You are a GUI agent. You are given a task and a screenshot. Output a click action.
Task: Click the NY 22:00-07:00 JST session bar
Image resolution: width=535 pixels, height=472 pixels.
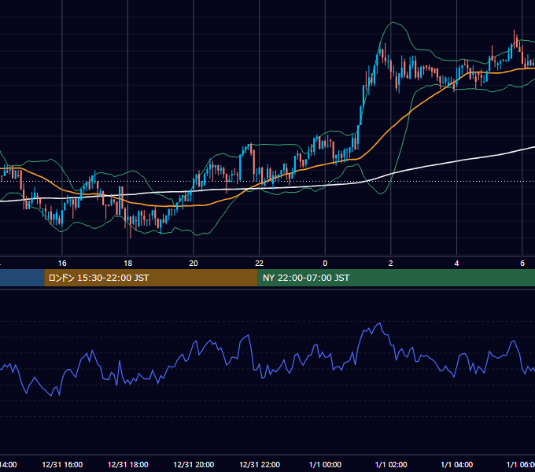click(396, 278)
